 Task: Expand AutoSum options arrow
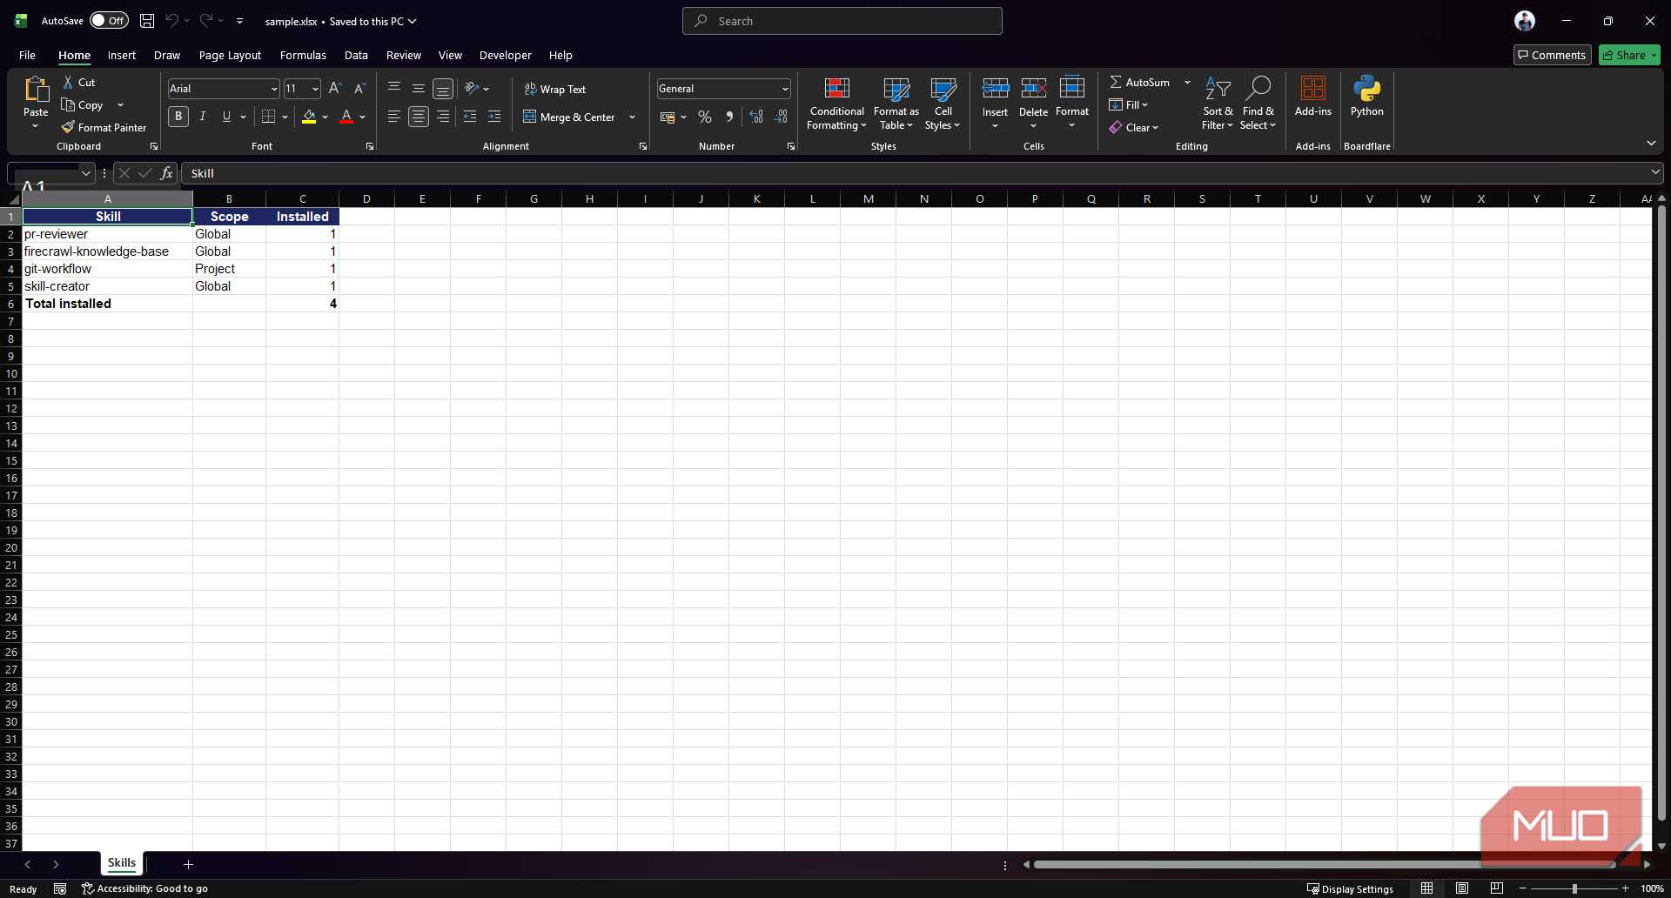coord(1187,82)
